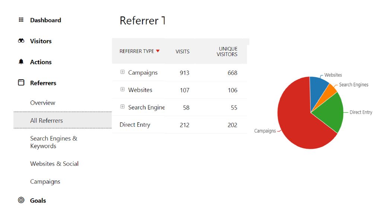The width and height of the screenshot is (381, 214).
Task: Open Search Engines & Keywords page
Action: coord(54,142)
